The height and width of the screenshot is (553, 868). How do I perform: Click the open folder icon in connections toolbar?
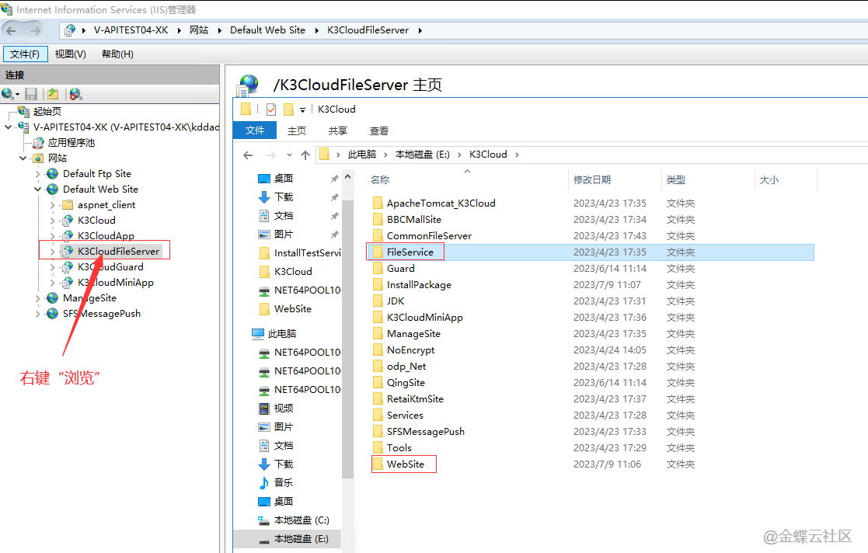click(53, 94)
